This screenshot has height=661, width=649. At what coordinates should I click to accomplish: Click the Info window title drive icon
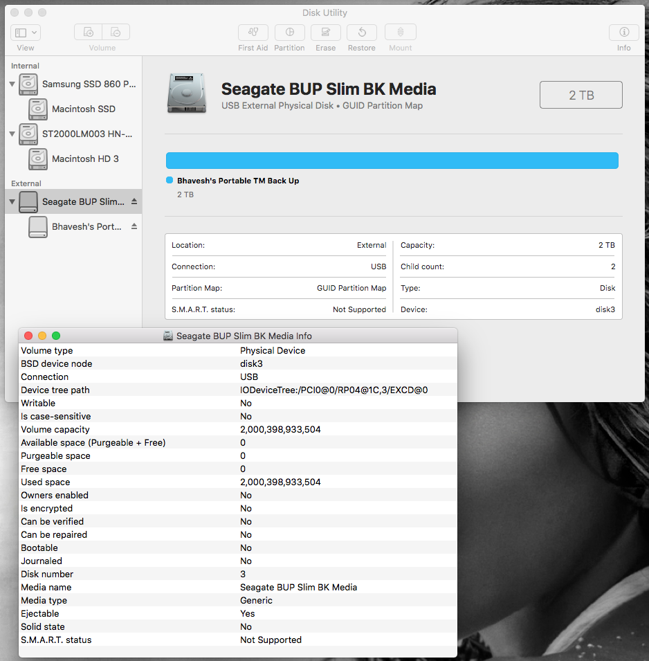[x=167, y=336]
